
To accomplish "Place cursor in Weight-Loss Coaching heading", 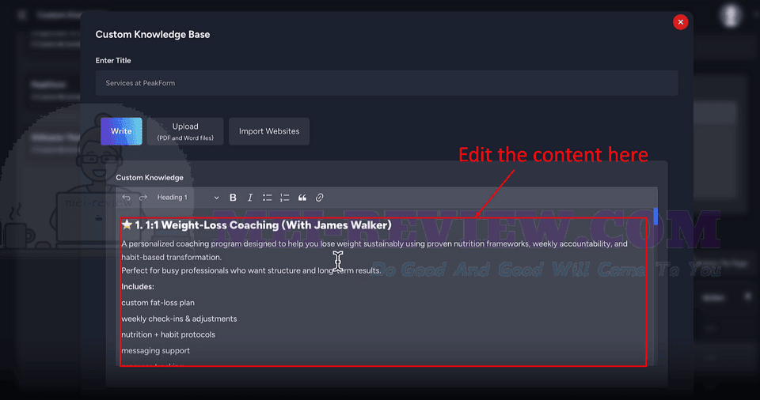I will 263,225.
